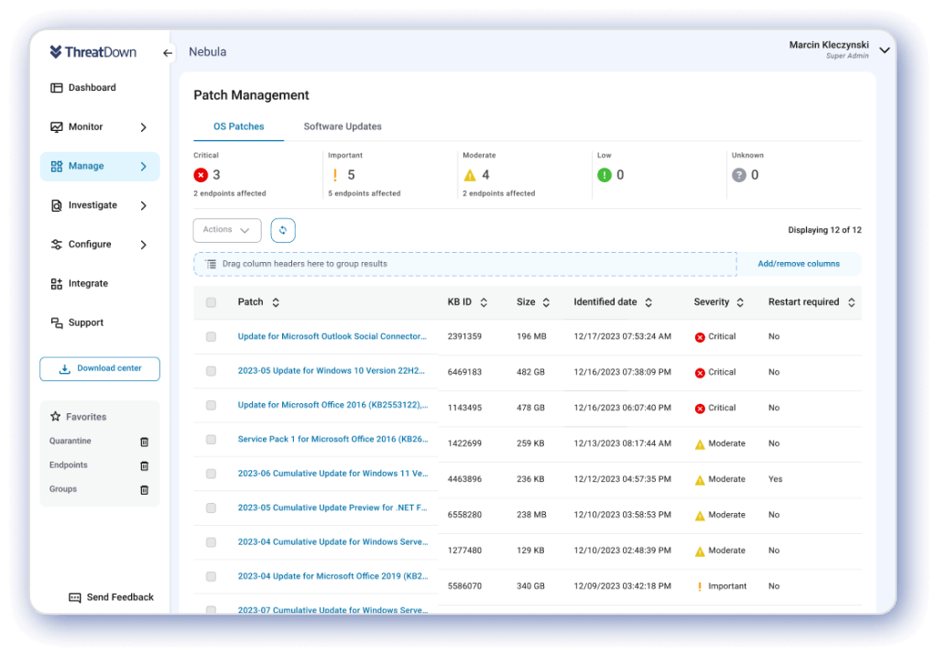This screenshot has width=937, height=655.
Task: Click the Monitor chart icon
Action: [x=57, y=126]
